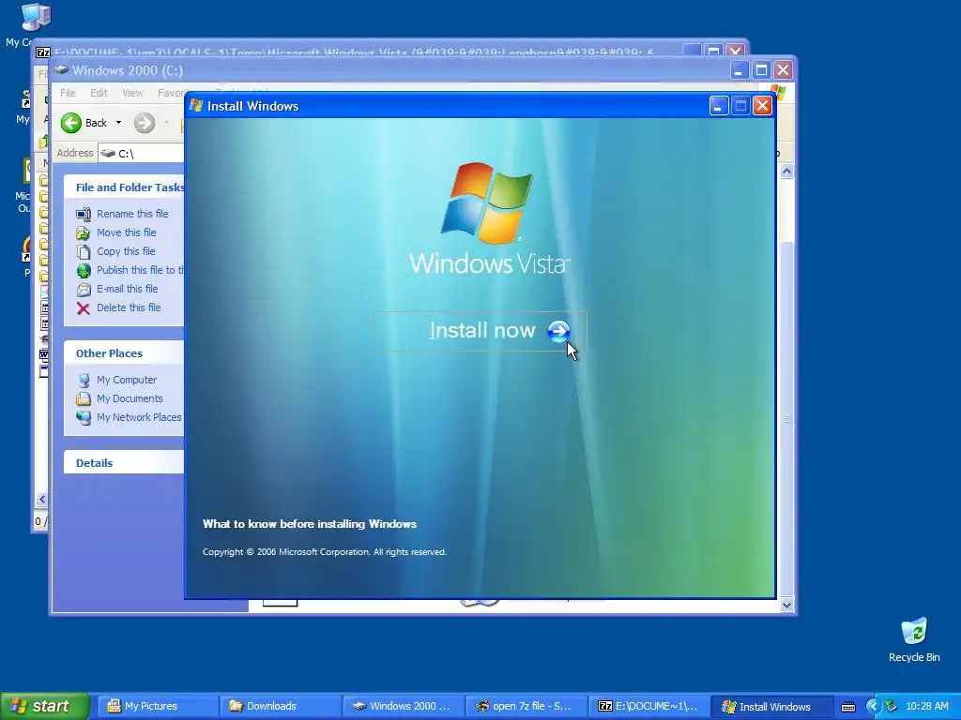Click Copy this file task
This screenshot has height=720, width=961.
[126, 251]
